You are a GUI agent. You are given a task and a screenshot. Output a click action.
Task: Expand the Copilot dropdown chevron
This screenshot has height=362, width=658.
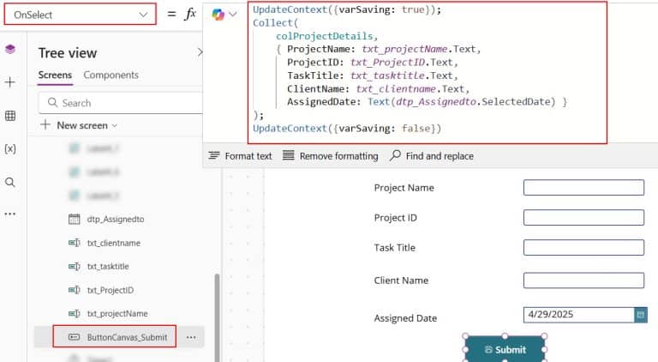(x=233, y=15)
